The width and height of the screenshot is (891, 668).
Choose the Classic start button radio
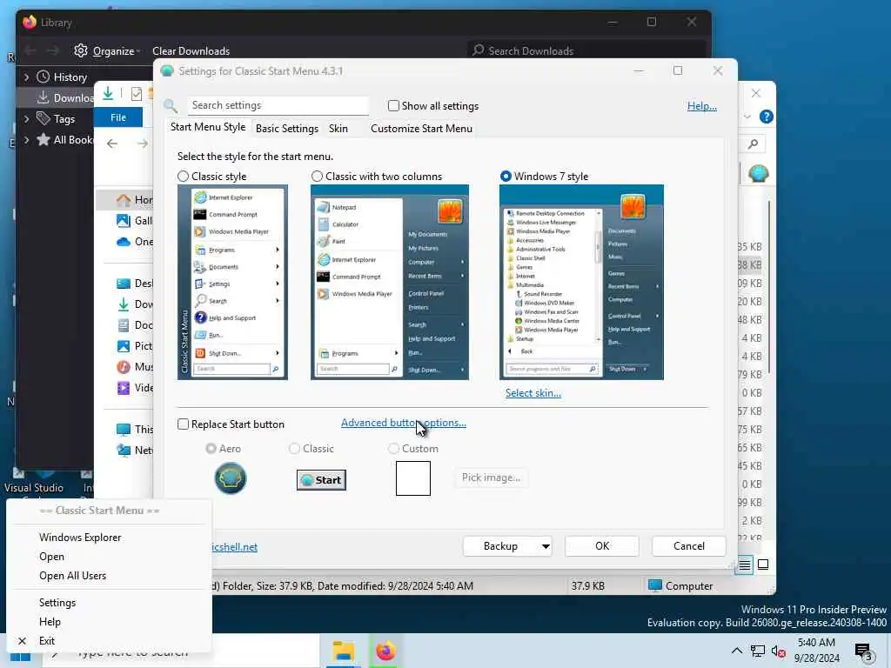point(294,449)
